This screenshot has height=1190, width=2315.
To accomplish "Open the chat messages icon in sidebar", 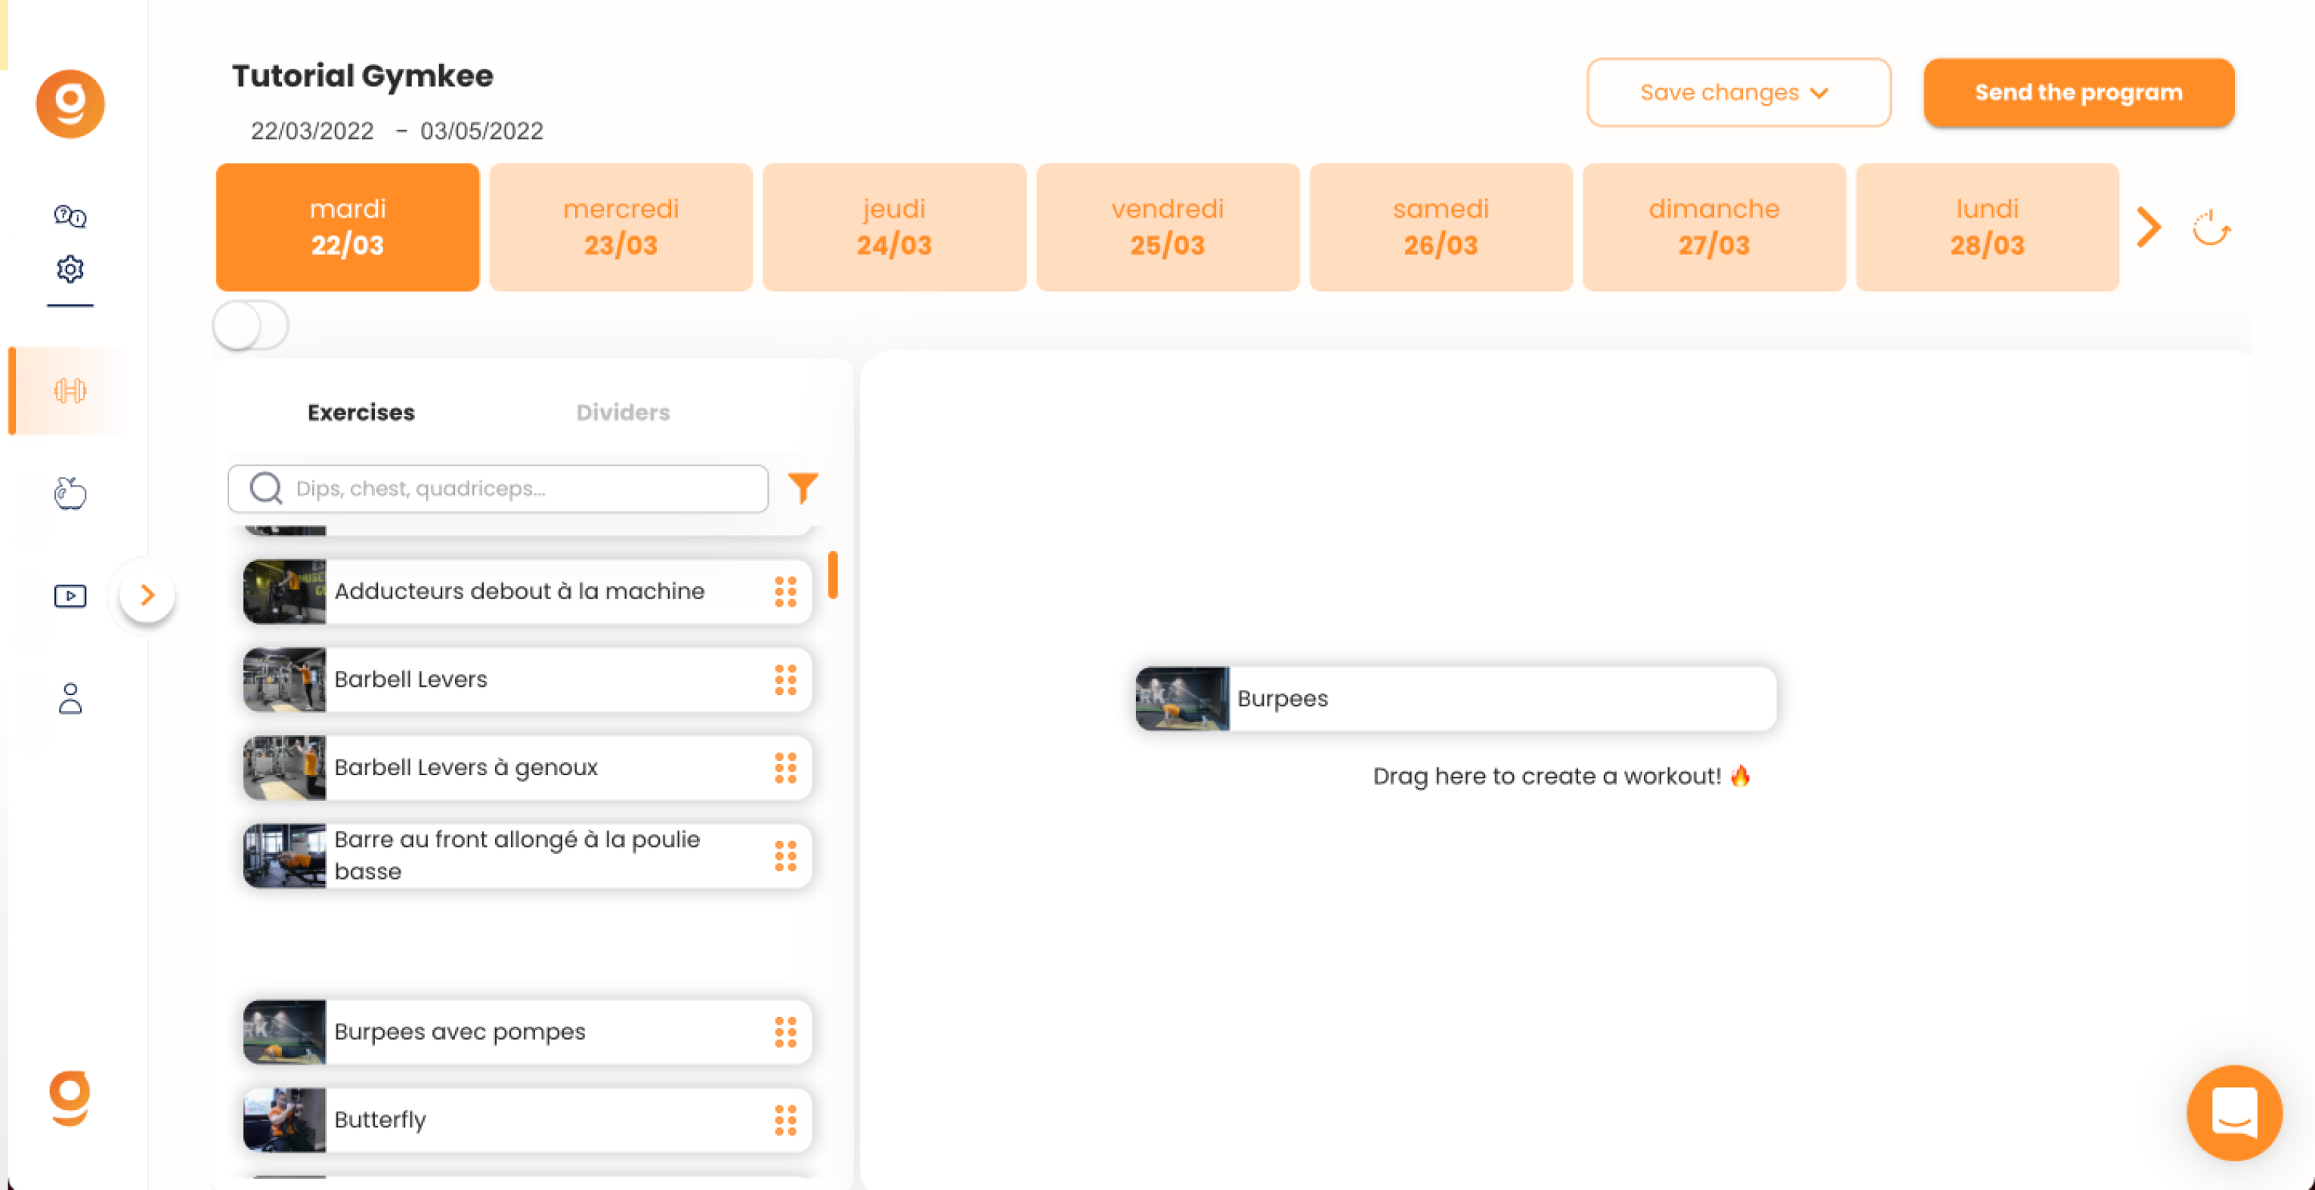I will [70, 215].
